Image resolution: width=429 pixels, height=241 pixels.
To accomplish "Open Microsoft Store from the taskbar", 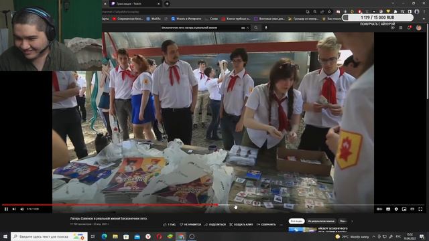I will (x=126, y=236).
